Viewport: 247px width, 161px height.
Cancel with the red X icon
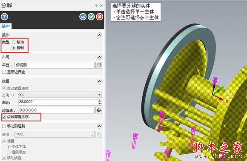click(100, 17)
